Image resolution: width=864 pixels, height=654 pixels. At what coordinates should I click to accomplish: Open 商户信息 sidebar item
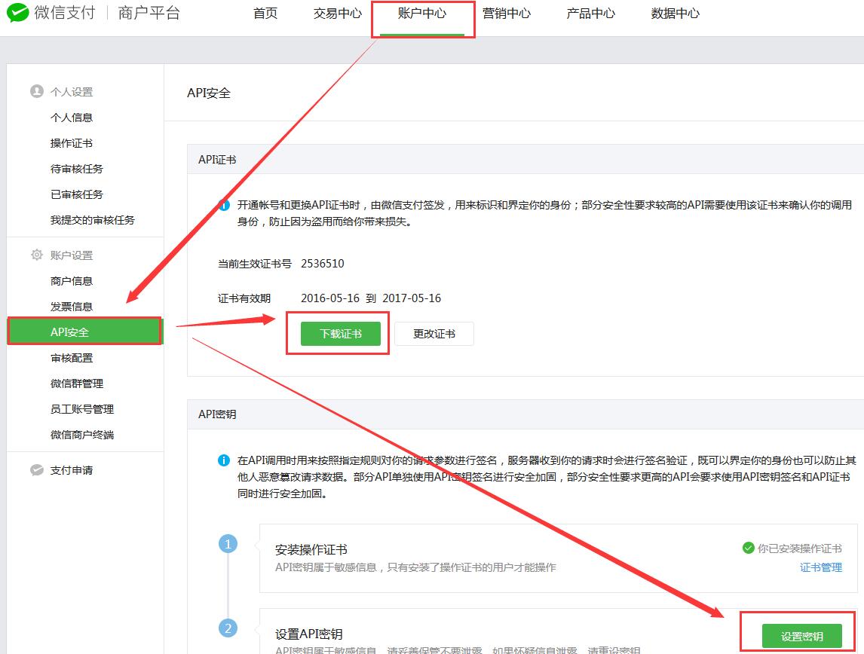72,281
